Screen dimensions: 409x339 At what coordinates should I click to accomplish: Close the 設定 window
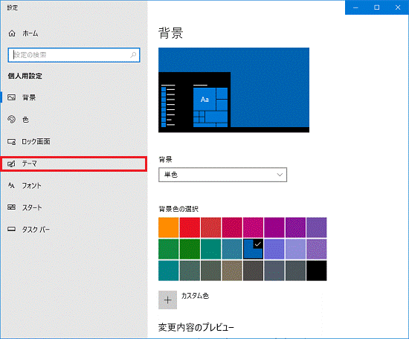pos(398,7)
